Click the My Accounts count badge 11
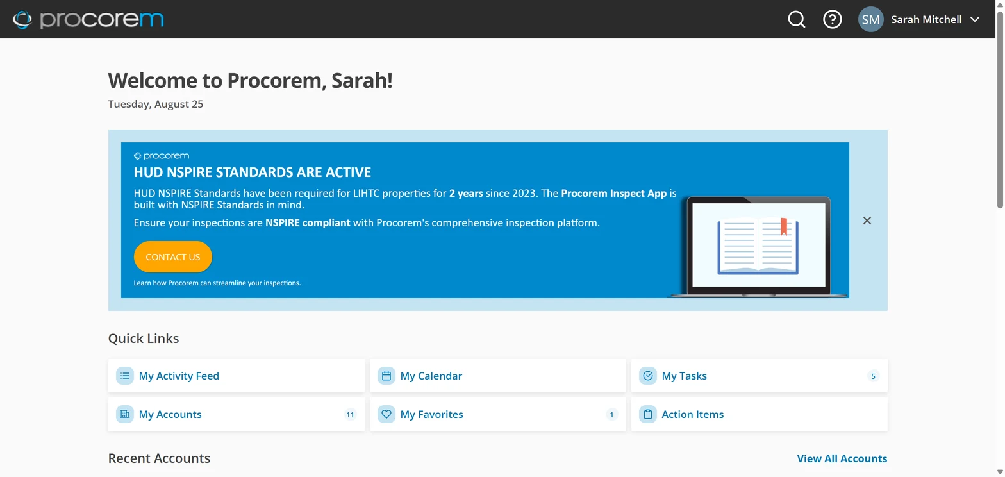Screen dimensions: 1005x477 [x=350, y=415]
